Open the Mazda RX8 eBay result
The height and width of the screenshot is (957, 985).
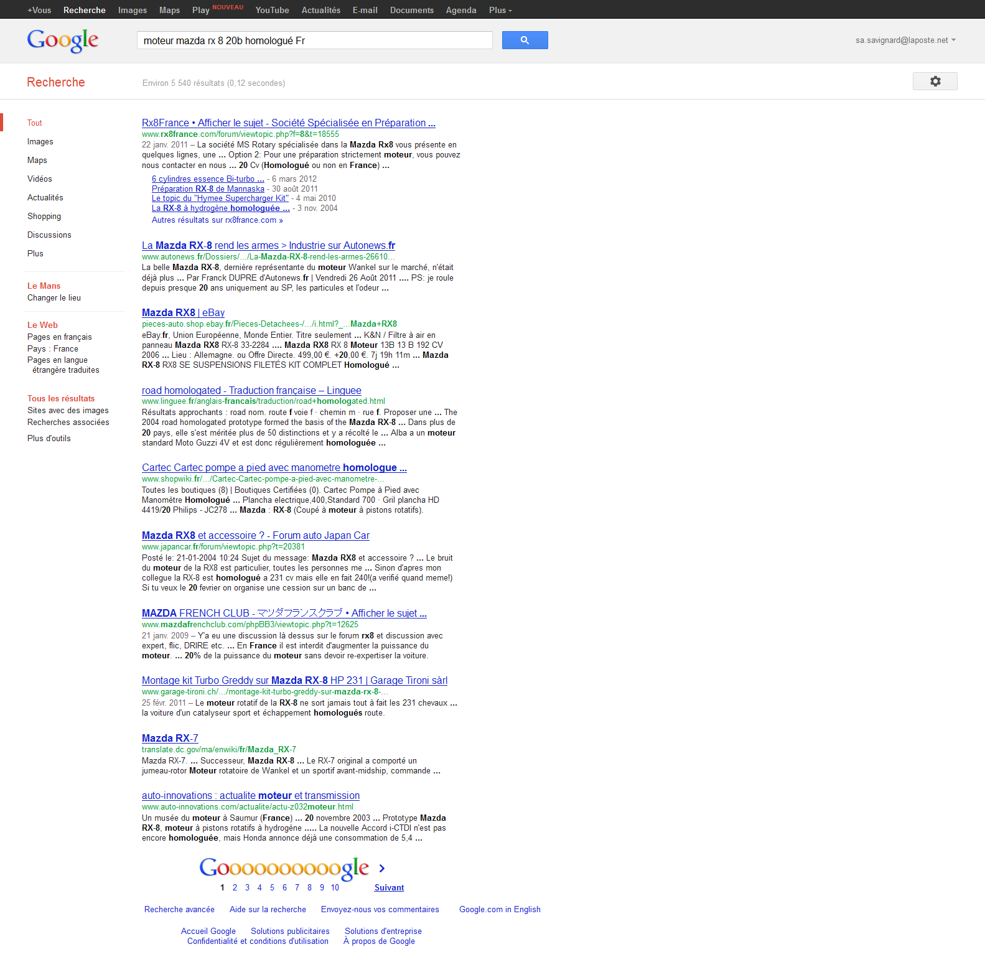click(x=183, y=313)
